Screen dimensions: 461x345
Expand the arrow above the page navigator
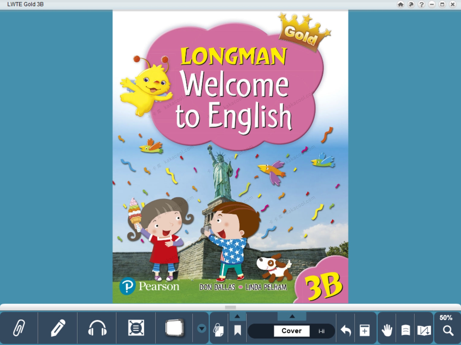[x=292, y=316]
